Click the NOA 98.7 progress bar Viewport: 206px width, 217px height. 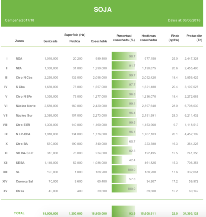tap(124, 56)
